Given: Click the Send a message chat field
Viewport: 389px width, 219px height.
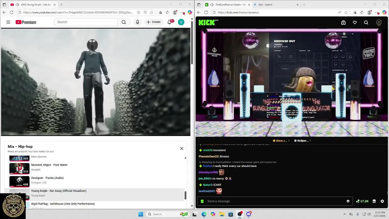Looking at the screenshot, I should (x=275, y=201).
